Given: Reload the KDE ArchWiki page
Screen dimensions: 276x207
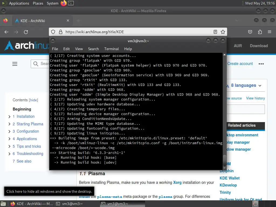Looking at the screenshot, I should click(x=26, y=32).
